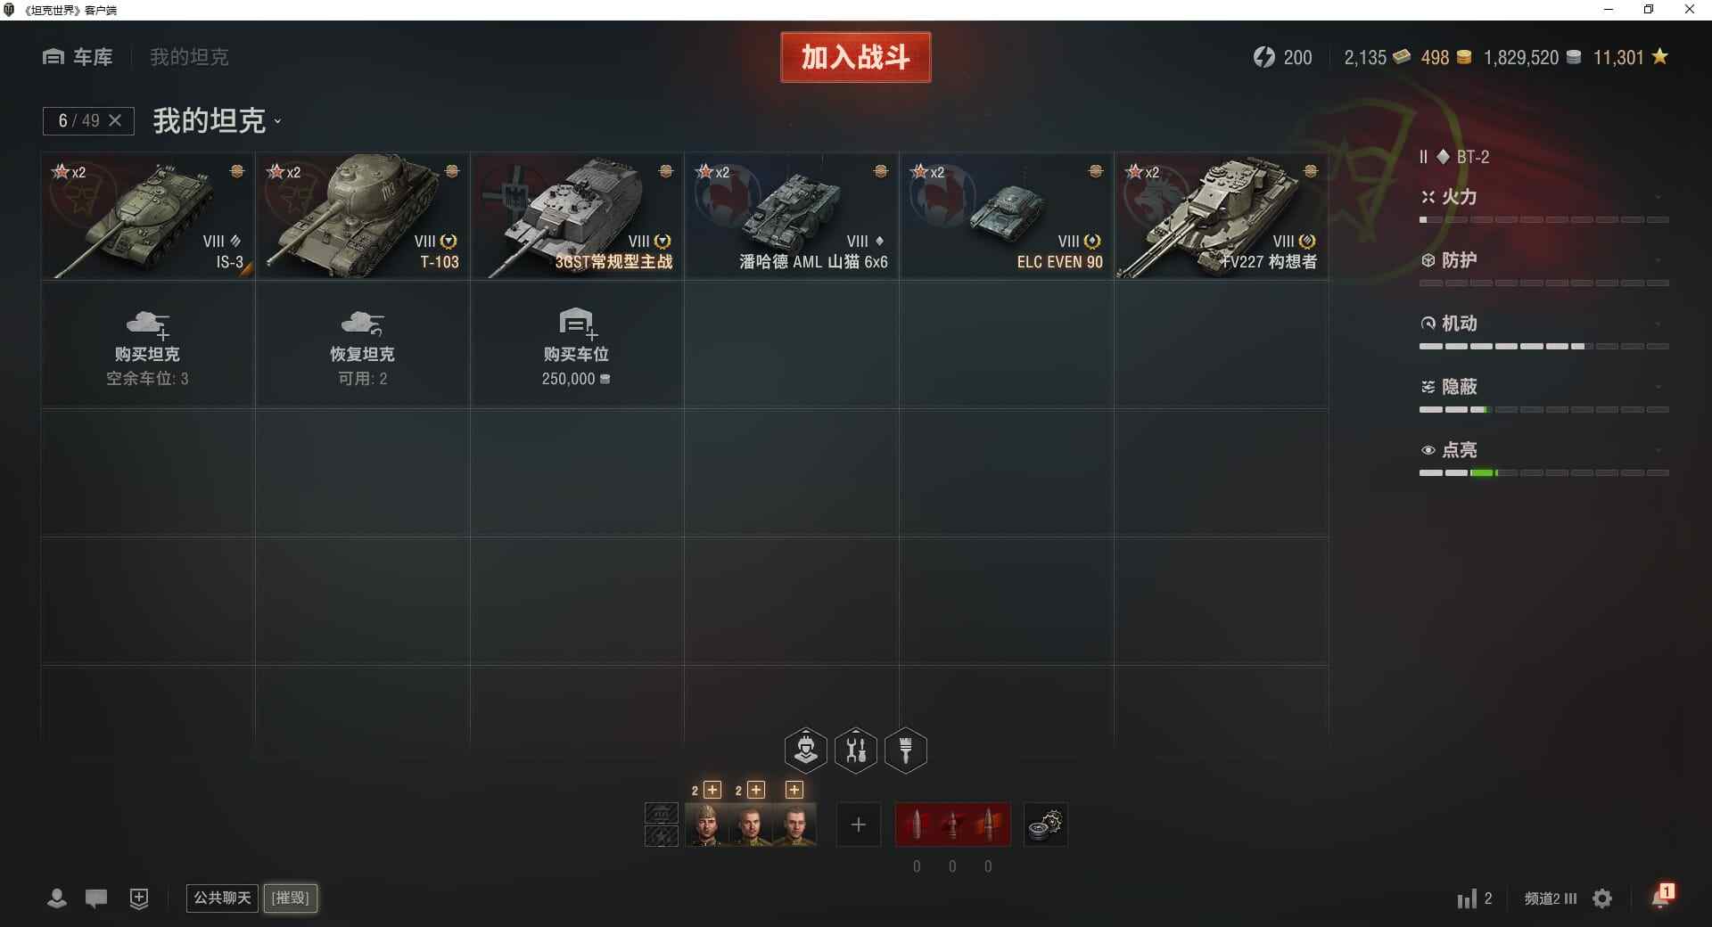Add item with empty plus slot

click(x=858, y=824)
